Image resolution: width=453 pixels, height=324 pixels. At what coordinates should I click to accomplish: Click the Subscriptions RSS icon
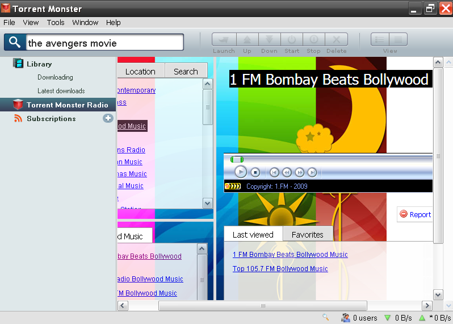pos(18,118)
